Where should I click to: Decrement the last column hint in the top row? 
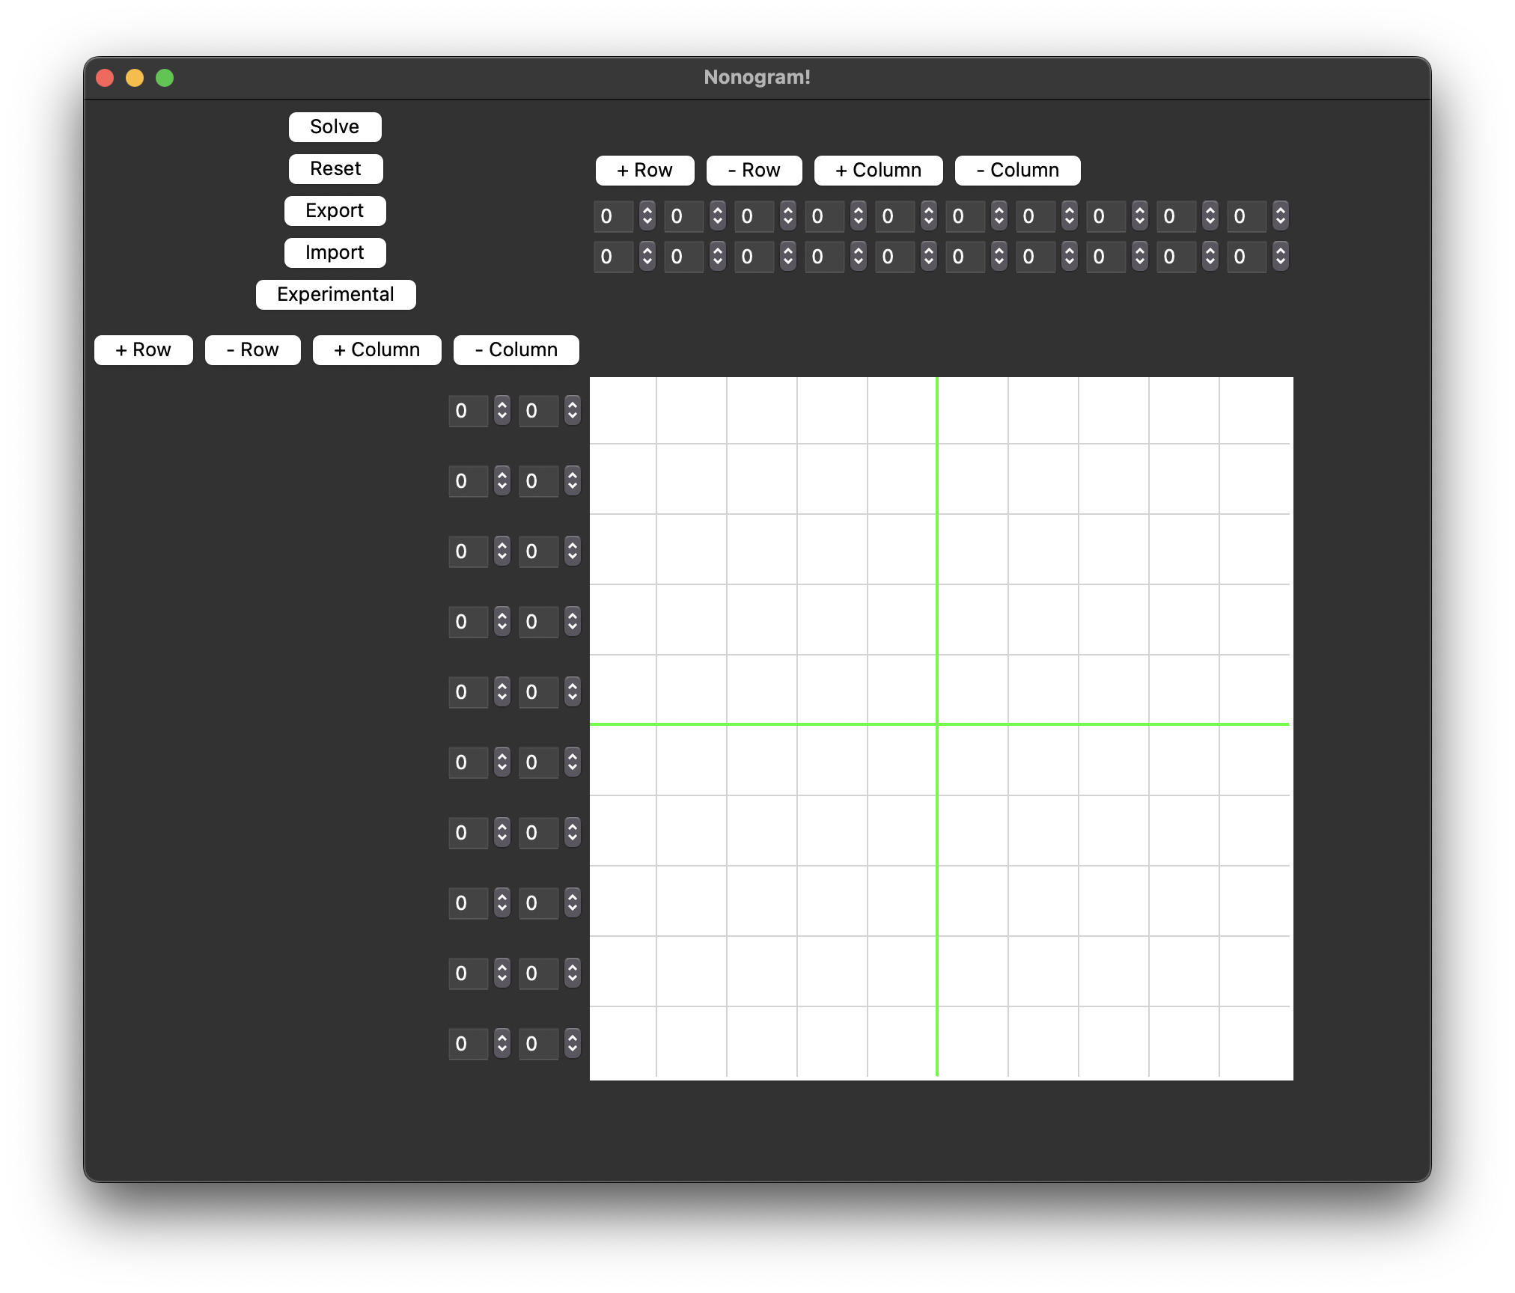pyautogui.click(x=1280, y=221)
